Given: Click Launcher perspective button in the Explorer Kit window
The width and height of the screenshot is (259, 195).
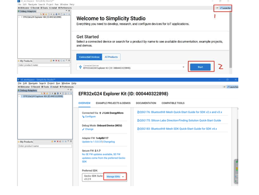Looking at the screenshot, I should point(233,87).
